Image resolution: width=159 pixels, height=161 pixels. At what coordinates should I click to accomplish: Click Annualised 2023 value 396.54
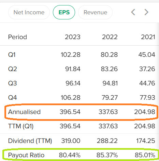click(70, 112)
